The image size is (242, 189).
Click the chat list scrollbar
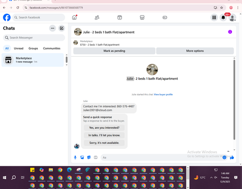[x=66, y=60]
